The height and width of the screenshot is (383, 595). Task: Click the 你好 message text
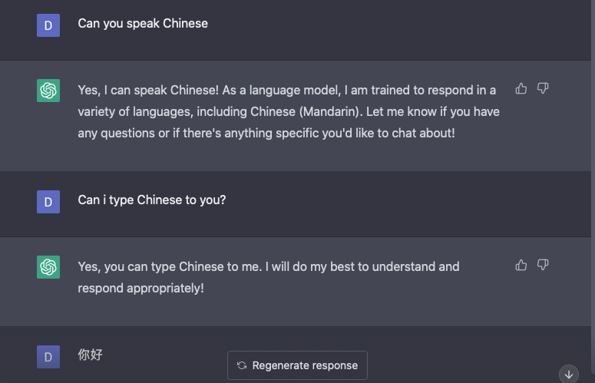tap(91, 355)
